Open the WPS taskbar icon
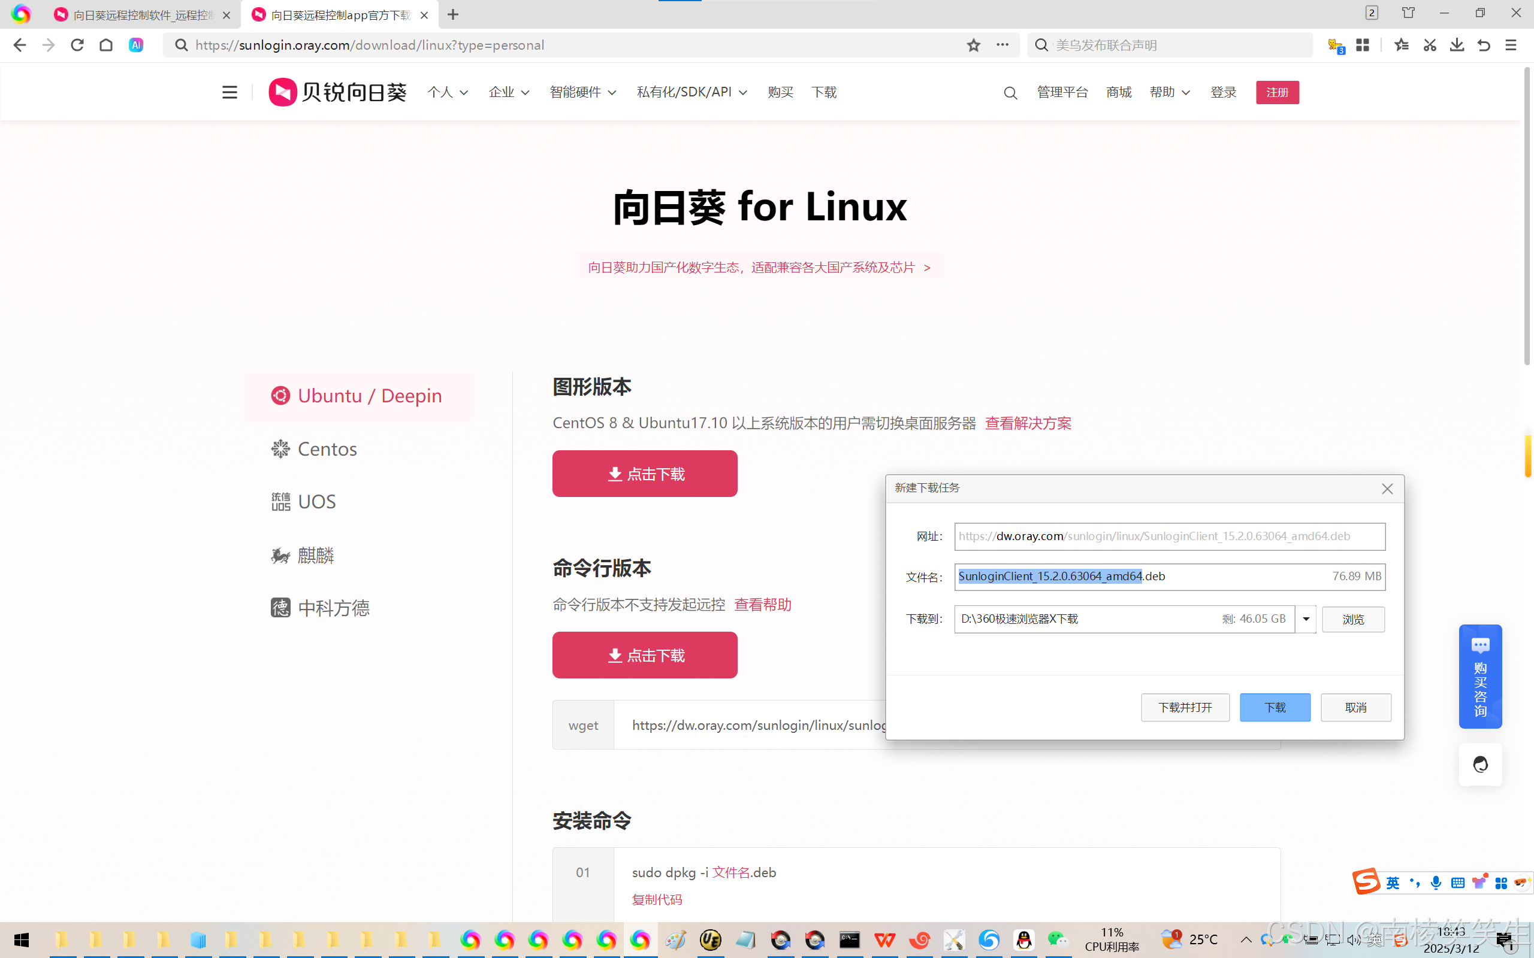The height and width of the screenshot is (958, 1534). [885, 939]
